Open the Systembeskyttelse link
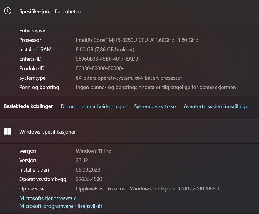The height and width of the screenshot is (214, 259). [155, 106]
